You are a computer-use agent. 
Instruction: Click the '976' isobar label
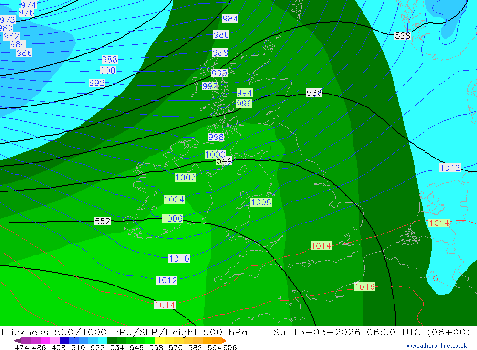tap(26, 13)
